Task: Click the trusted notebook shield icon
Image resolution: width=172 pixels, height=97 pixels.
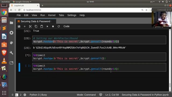Action: [101, 95]
